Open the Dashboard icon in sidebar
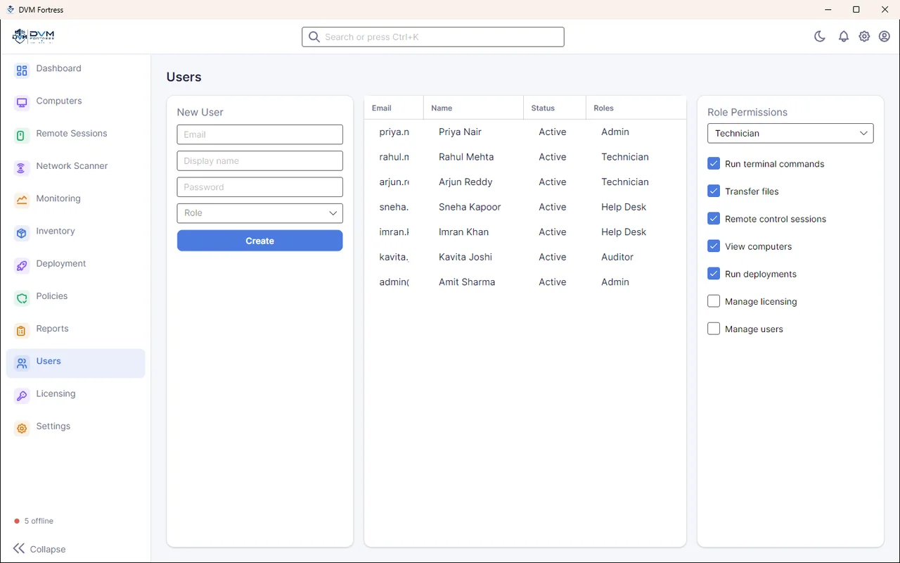 (22, 70)
